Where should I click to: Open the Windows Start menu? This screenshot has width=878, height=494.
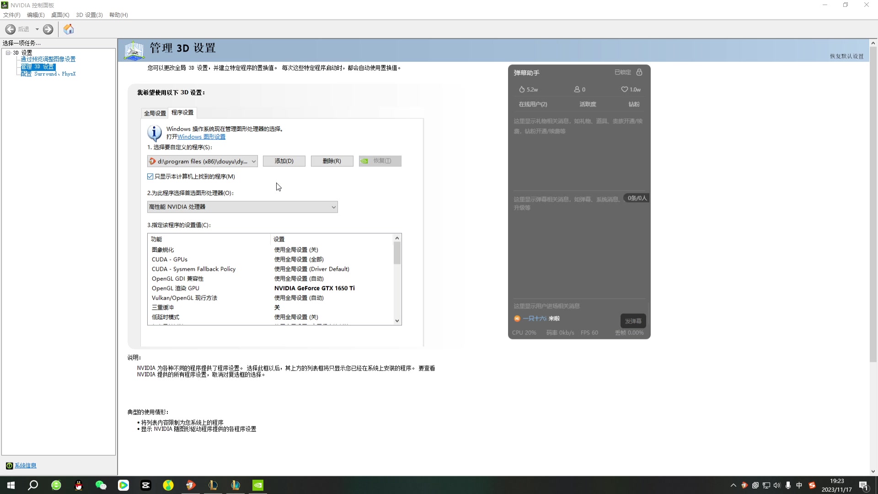click(11, 485)
